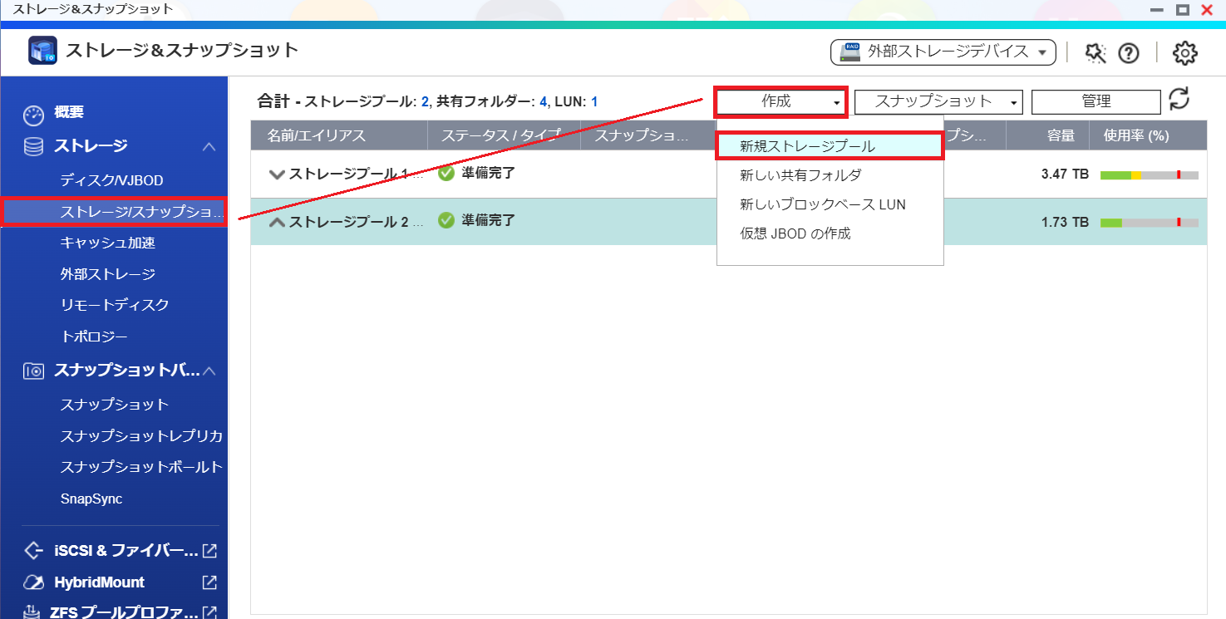Open iSCSI external link icon

209,550
